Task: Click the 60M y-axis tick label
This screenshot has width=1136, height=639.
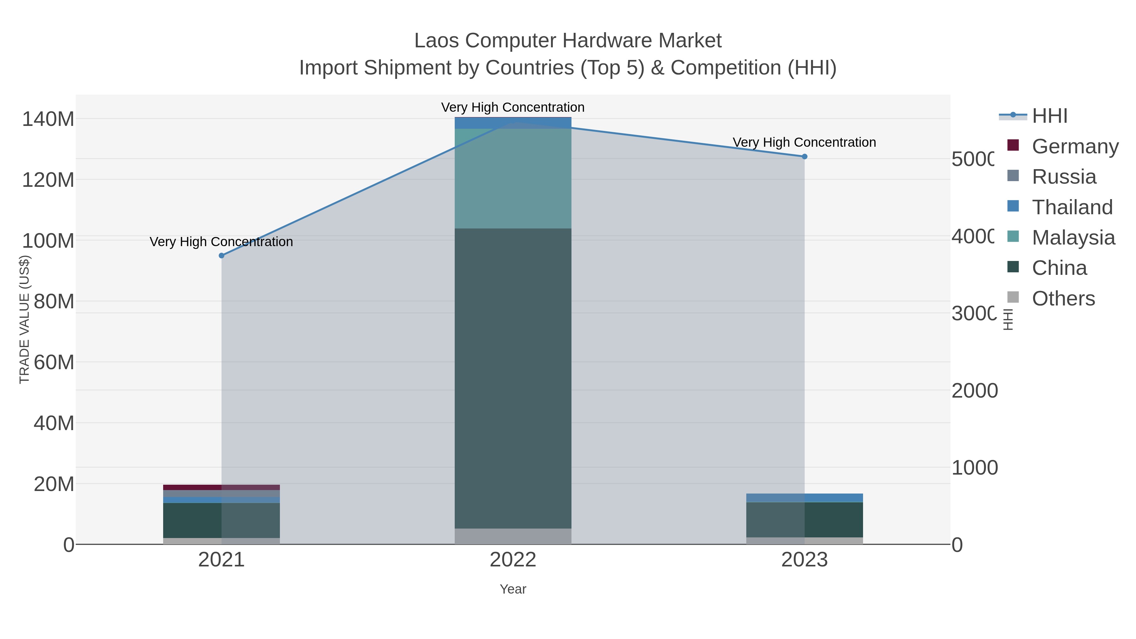Action: coord(54,363)
